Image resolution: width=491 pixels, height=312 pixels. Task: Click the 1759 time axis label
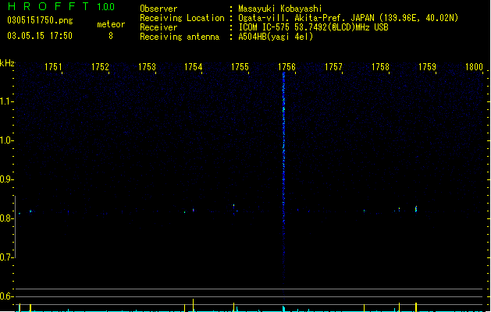pyautogui.click(x=427, y=66)
